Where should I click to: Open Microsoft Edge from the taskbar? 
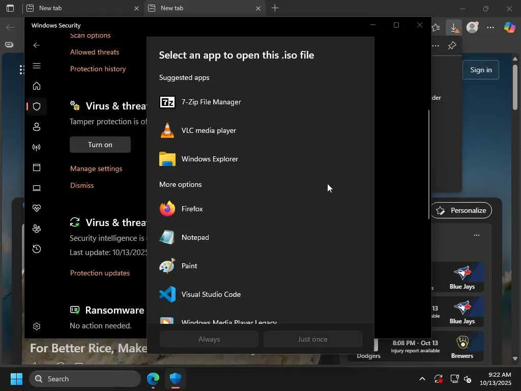pyautogui.click(x=153, y=379)
